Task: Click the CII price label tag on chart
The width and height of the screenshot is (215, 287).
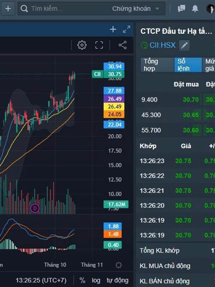Action: click(x=97, y=74)
